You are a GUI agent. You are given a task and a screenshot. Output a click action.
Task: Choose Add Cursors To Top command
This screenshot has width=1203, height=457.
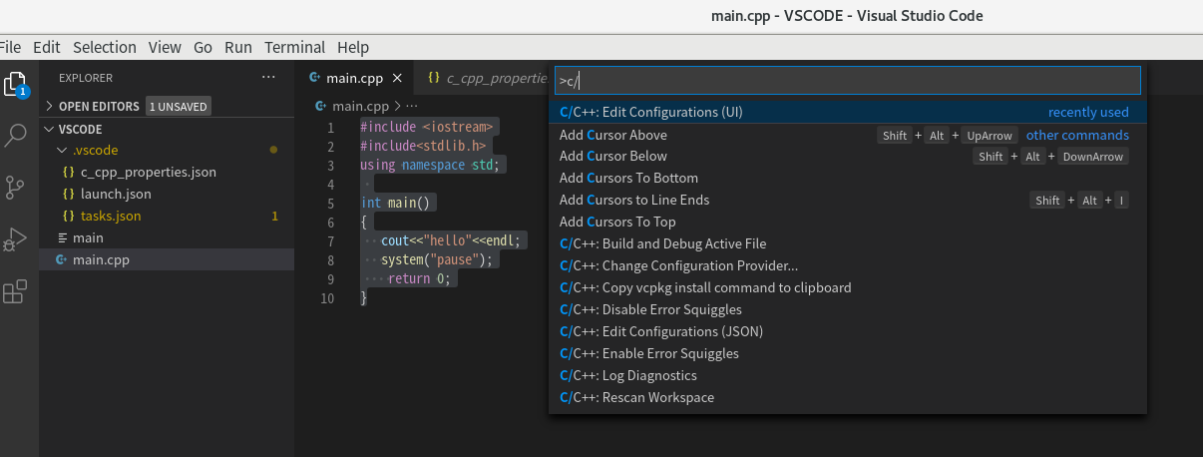coord(850,222)
